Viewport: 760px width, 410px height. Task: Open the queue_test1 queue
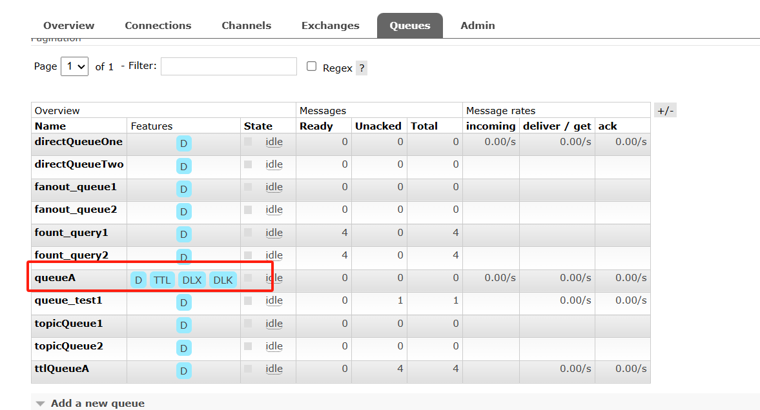[x=68, y=300]
